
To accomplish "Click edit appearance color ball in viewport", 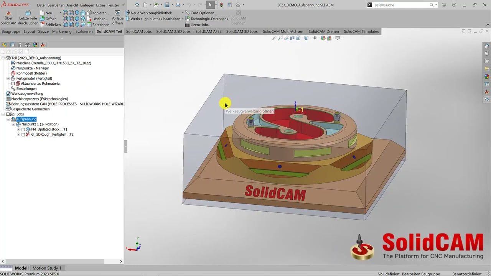I will tap(323, 38).
